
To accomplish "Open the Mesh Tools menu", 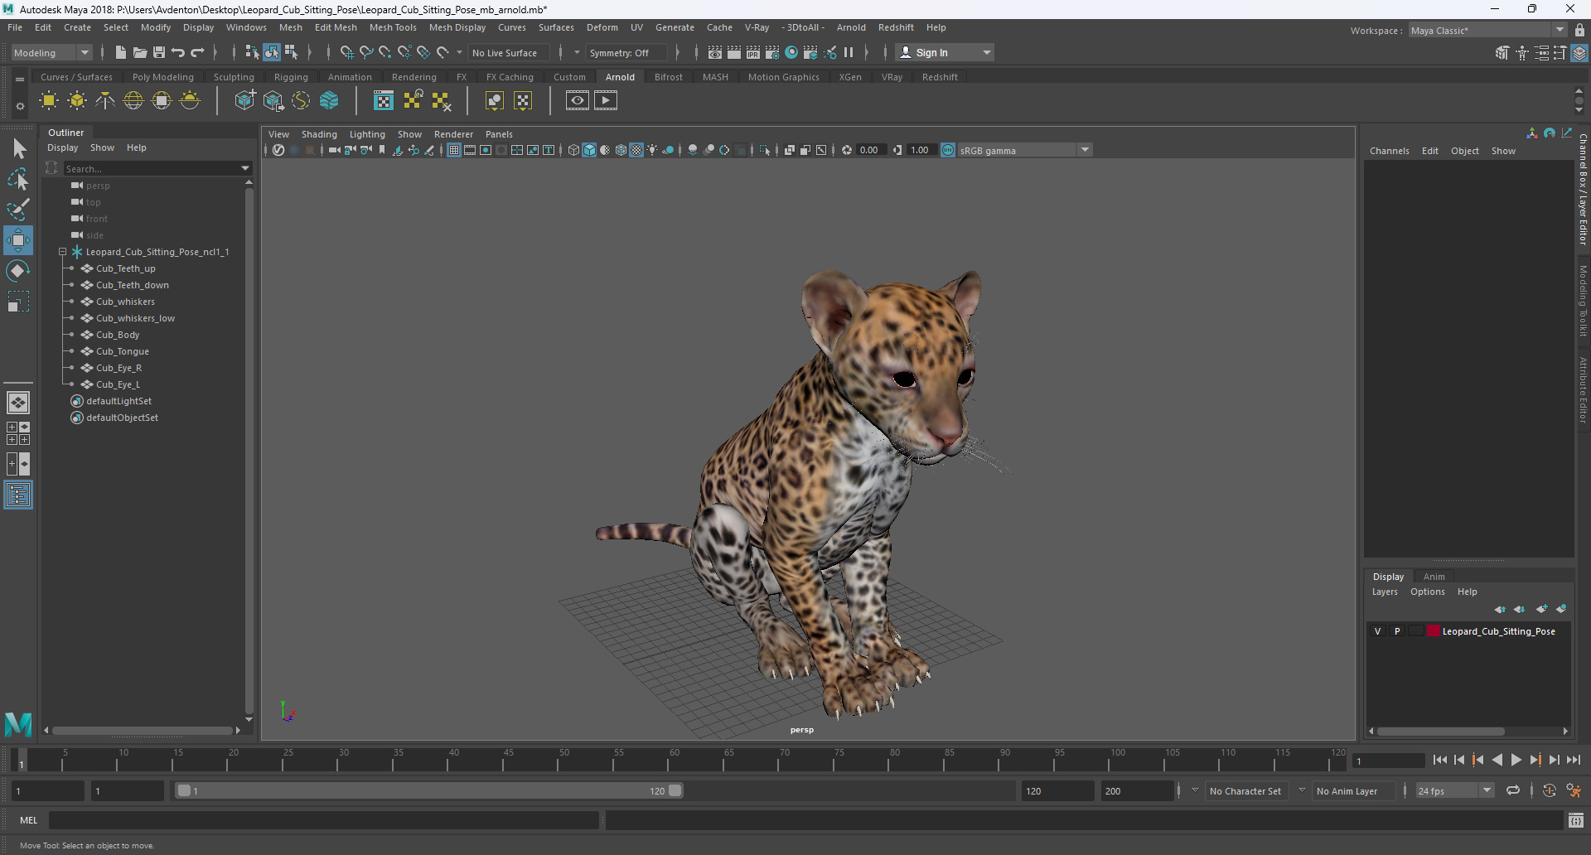I will click(x=393, y=27).
